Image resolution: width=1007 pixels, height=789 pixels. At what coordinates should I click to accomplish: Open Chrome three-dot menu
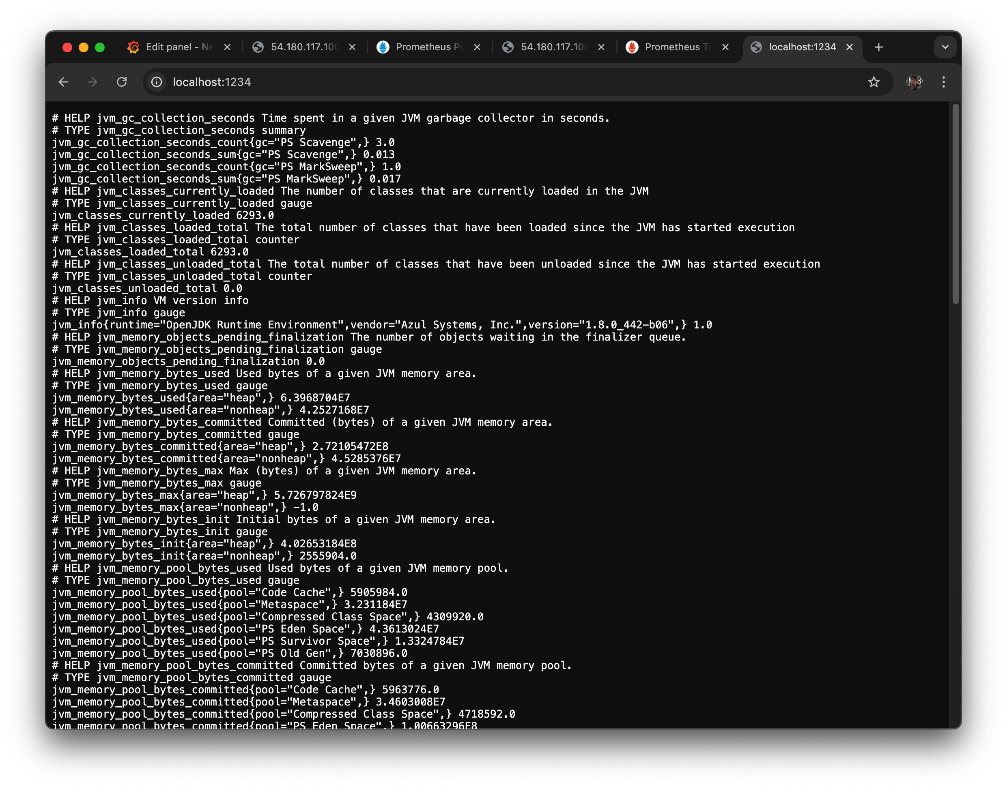pyautogui.click(x=944, y=82)
